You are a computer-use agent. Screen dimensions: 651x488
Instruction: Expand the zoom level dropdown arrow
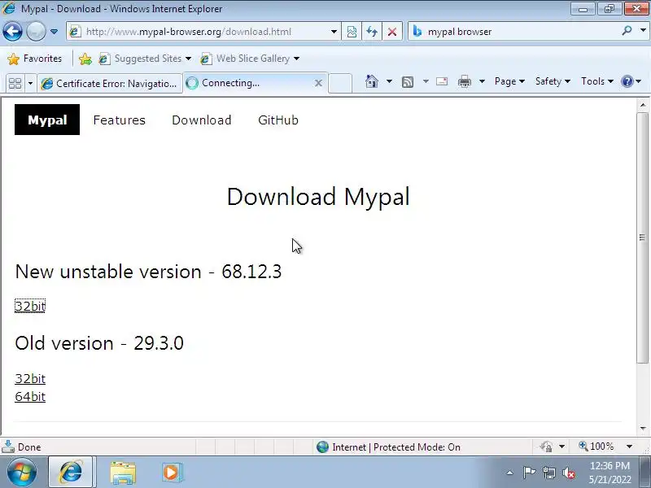(629, 447)
